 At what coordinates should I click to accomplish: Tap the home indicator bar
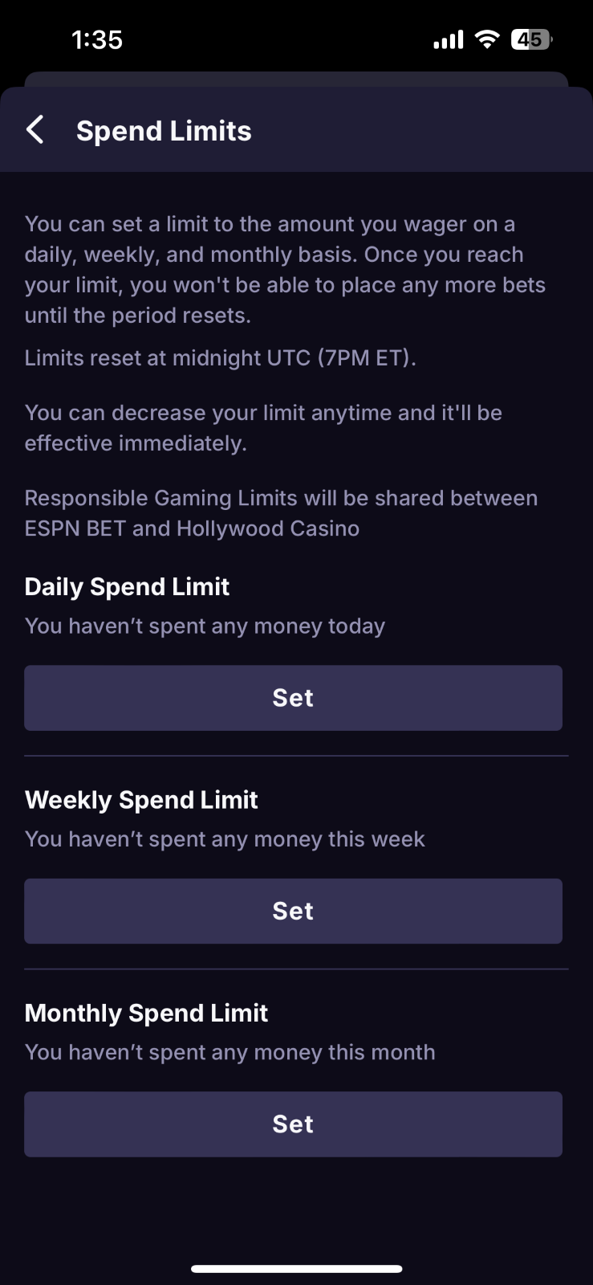[x=296, y=1269]
